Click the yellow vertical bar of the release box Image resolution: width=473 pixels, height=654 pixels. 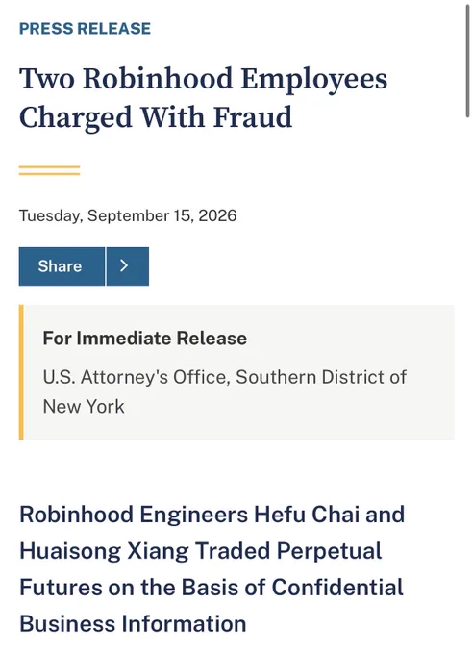pyautogui.click(x=21, y=372)
